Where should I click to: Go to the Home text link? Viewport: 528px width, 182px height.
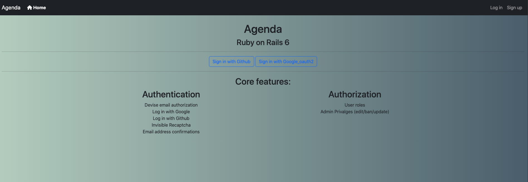tap(40, 8)
